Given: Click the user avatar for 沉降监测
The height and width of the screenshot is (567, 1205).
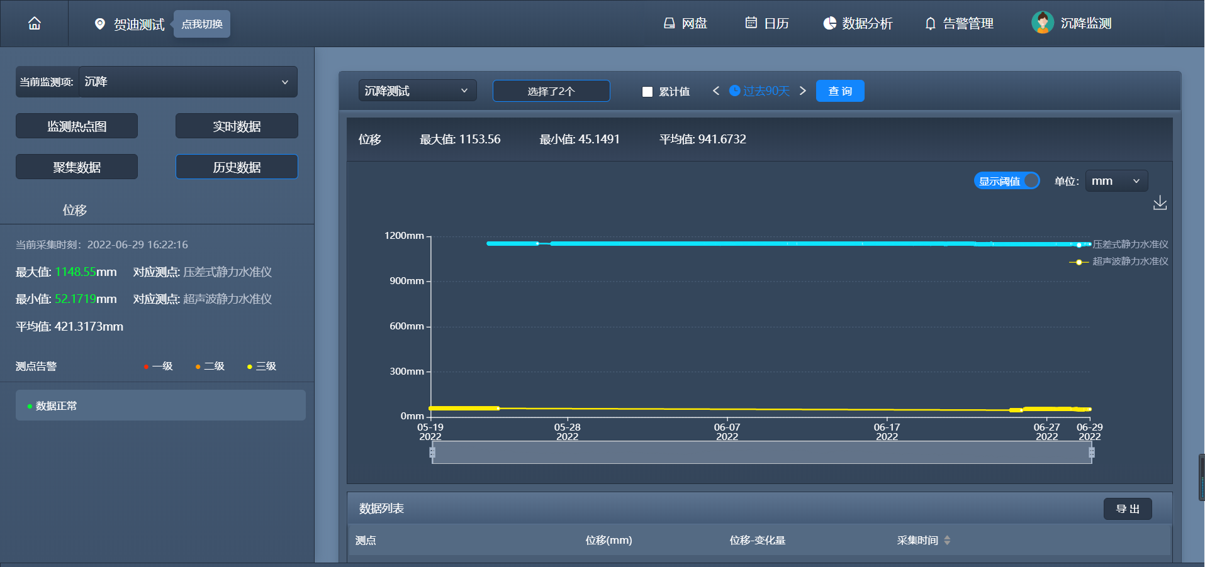Looking at the screenshot, I should point(1042,23).
